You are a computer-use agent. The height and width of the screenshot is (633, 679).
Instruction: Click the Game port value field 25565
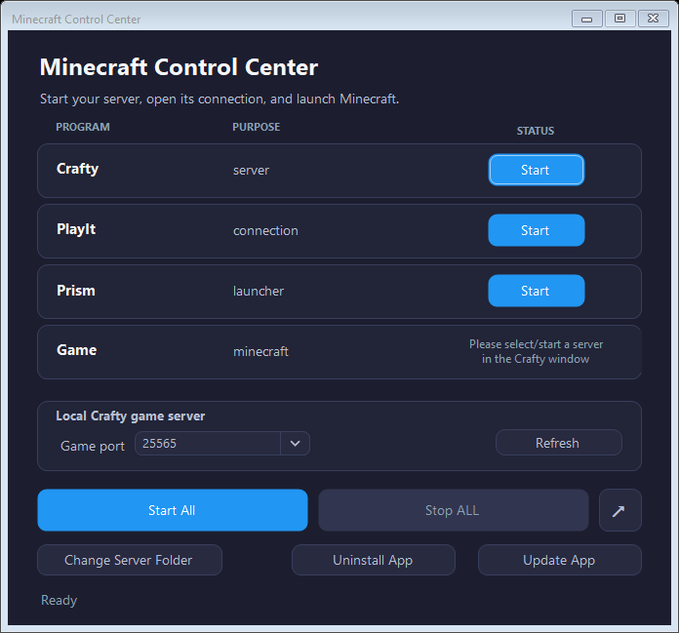tap(208, 444)
